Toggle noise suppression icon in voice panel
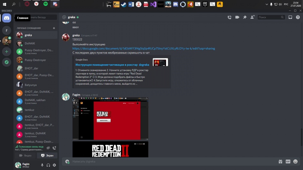The height and width of the screenshot is (170, 303). click(x=48, y=148)
